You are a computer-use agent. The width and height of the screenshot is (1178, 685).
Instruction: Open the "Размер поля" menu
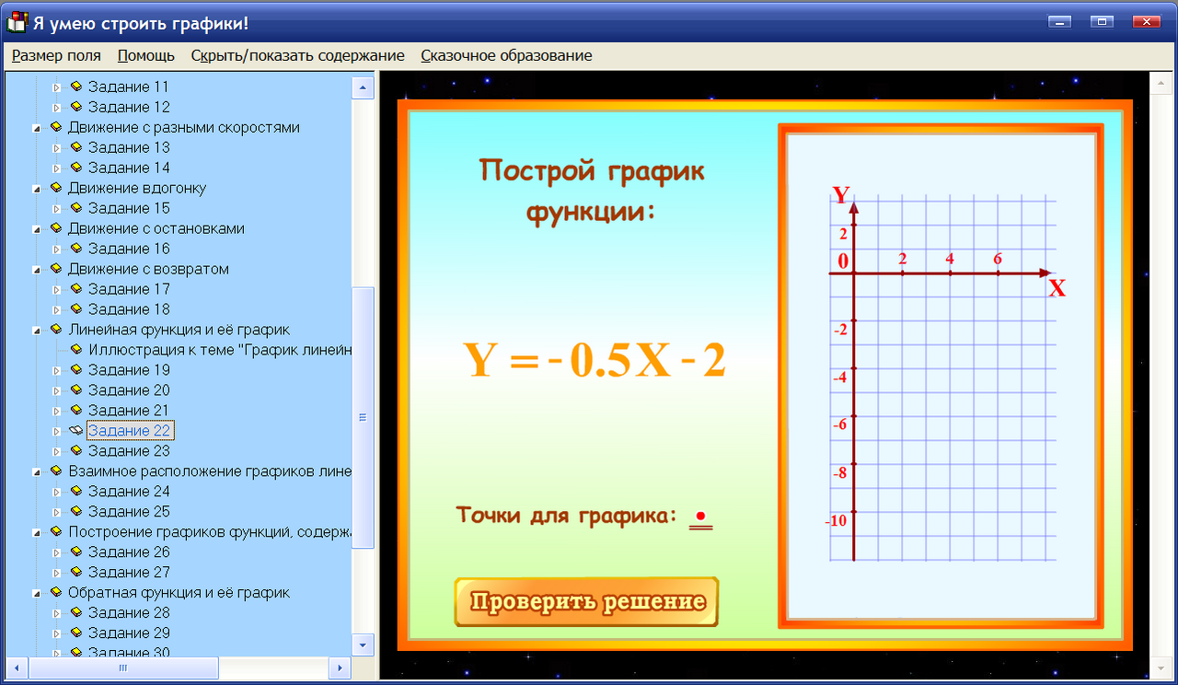[55, 55]
